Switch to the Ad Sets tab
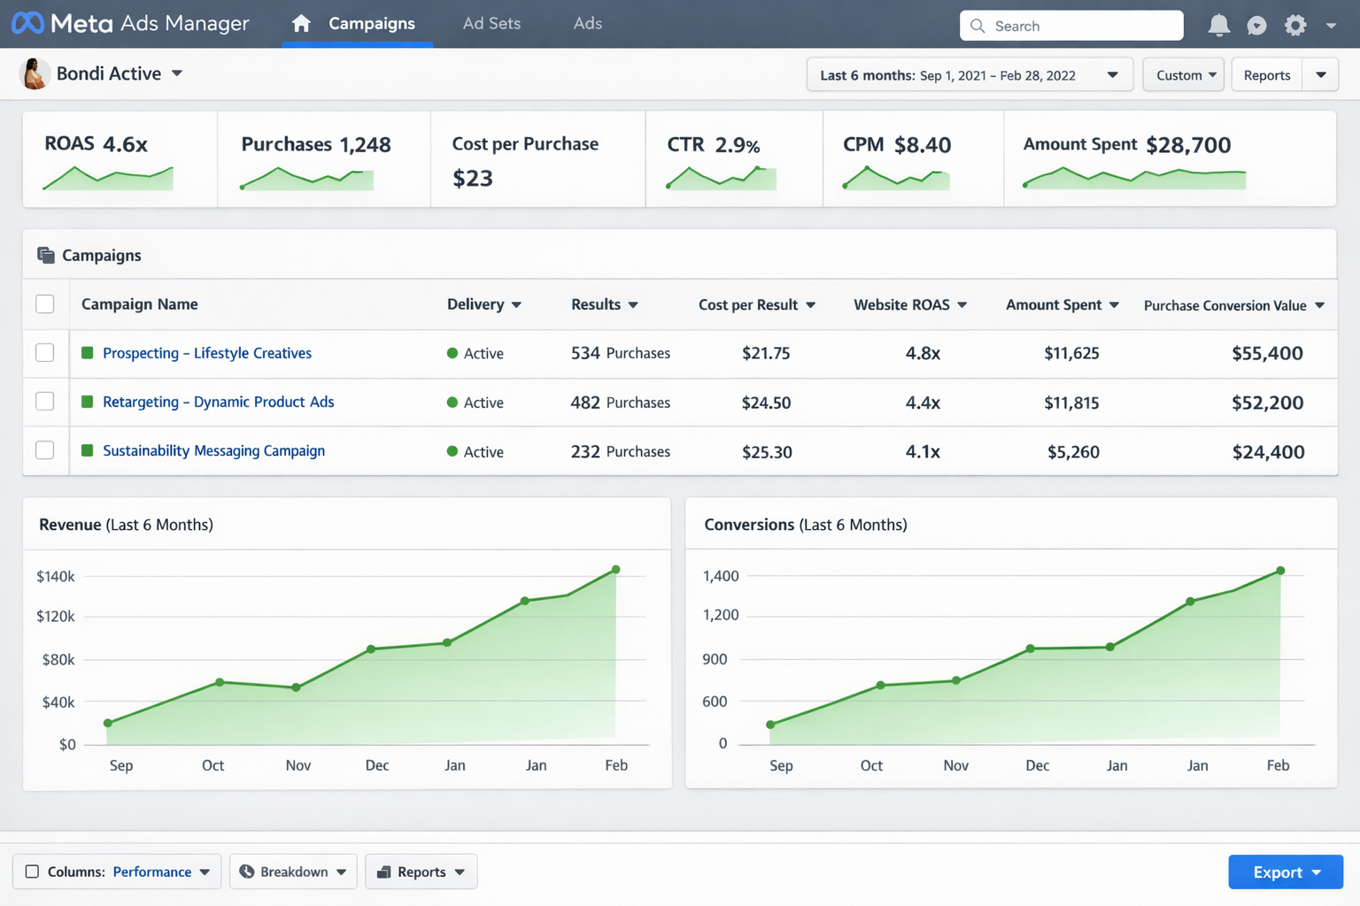This screenshot has height=906, width=1360. coord(491,24)
